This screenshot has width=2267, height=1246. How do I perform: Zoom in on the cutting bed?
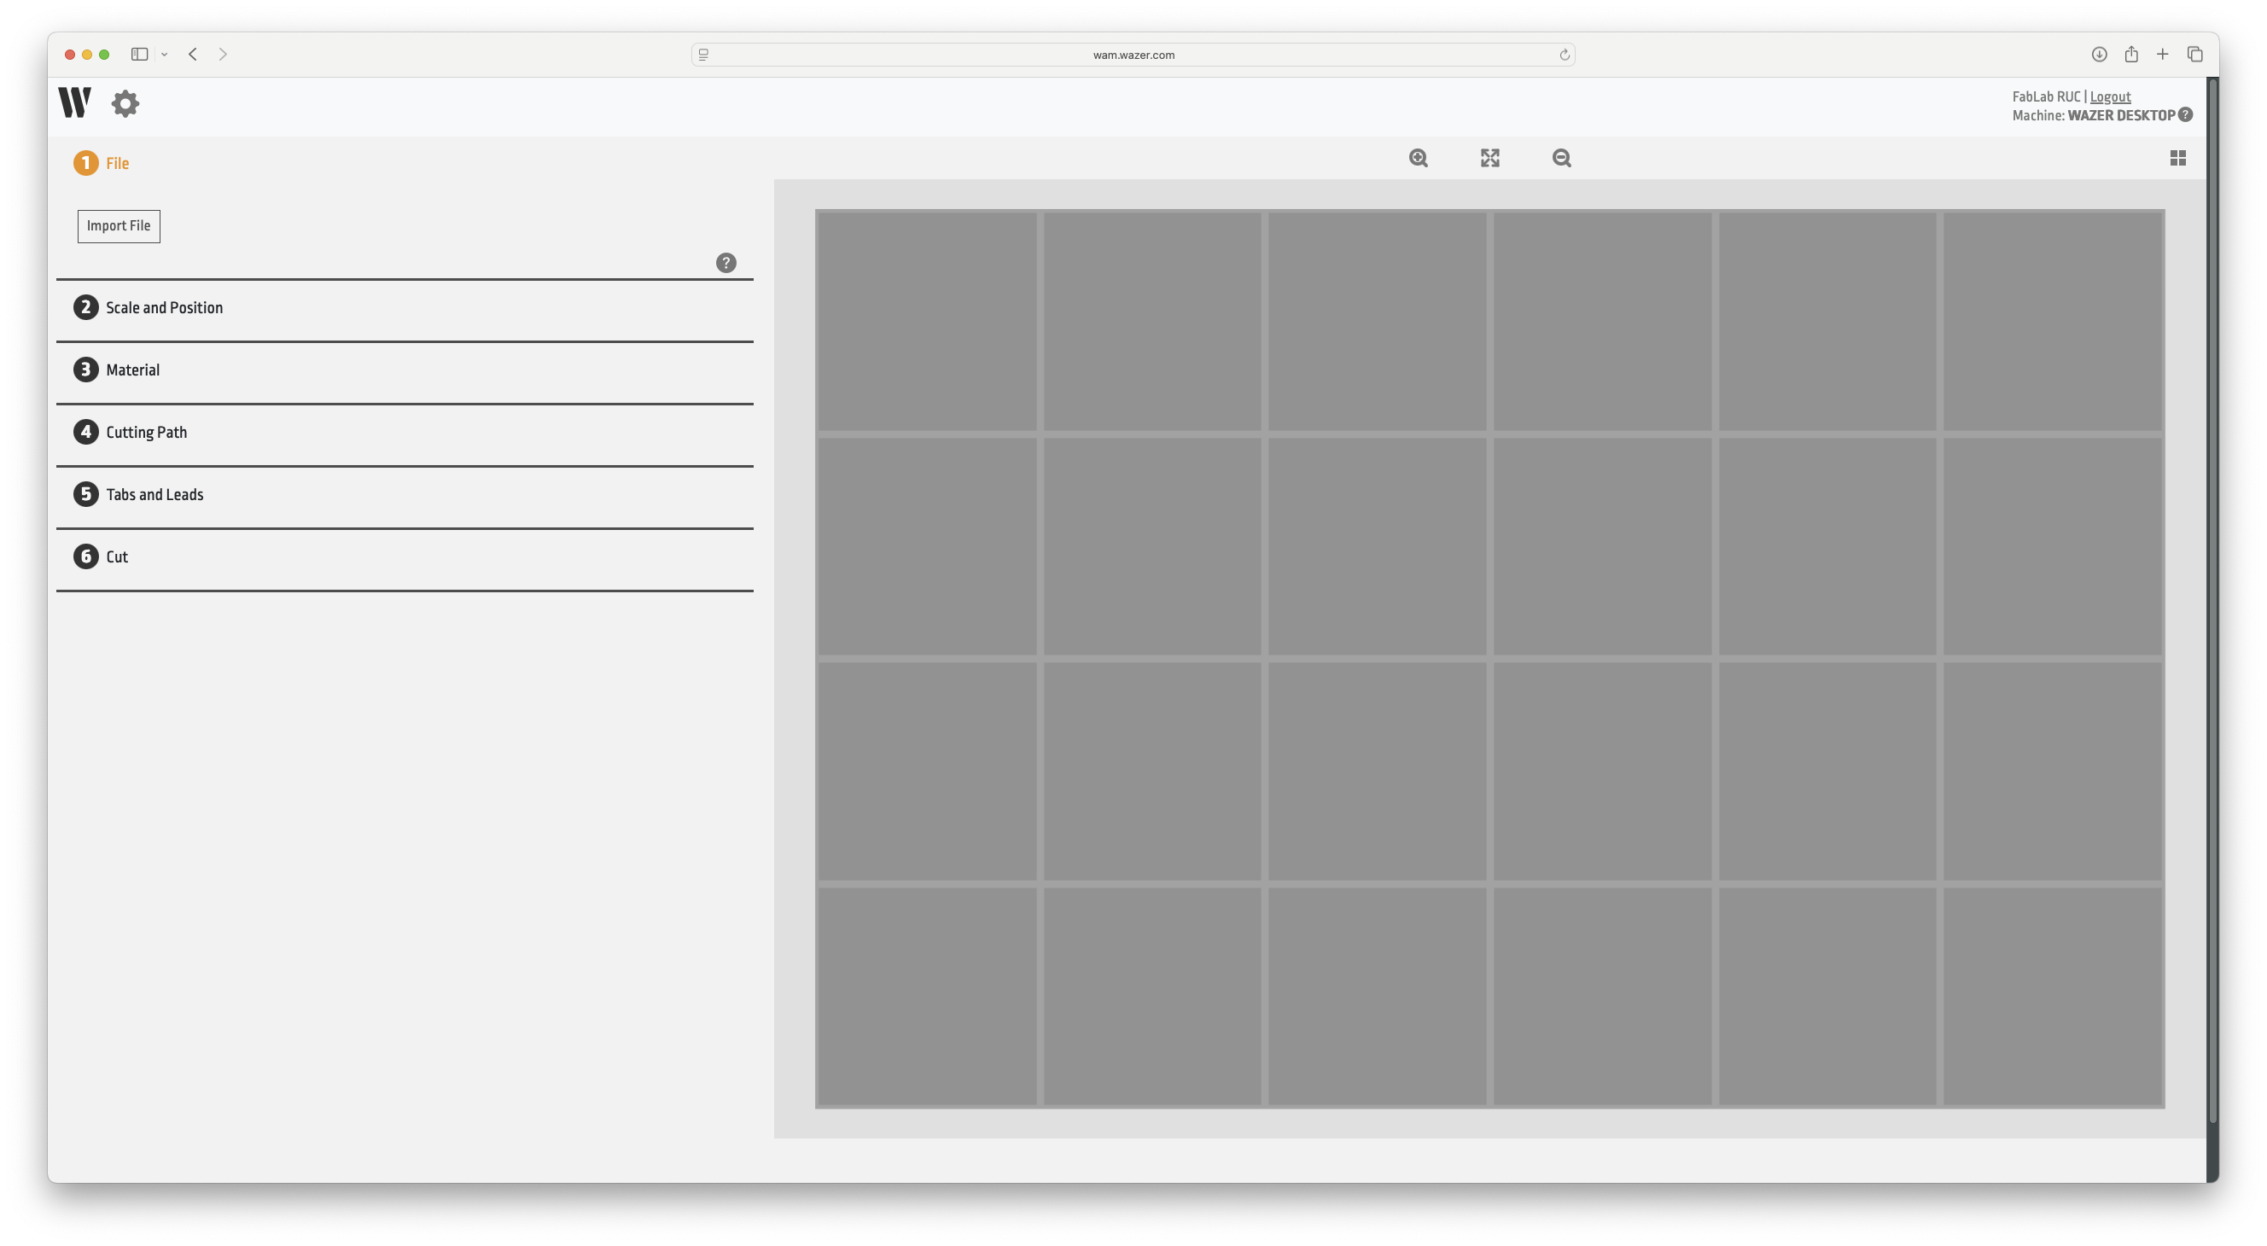pyautogui.click(x=1418, y=159)
